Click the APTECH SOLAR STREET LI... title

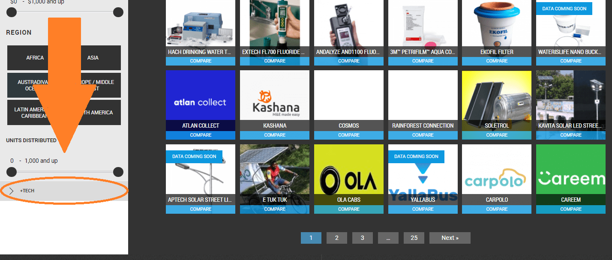tap(201, 200)
